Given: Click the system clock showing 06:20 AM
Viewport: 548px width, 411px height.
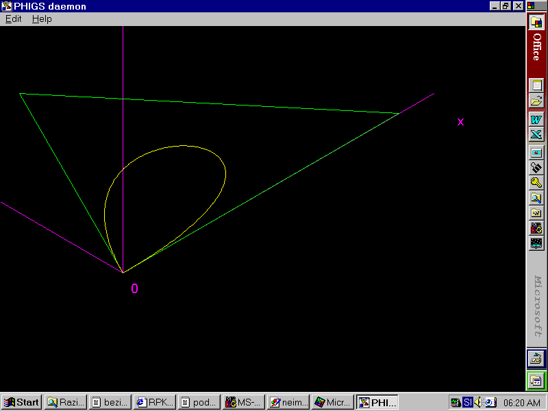Looking at the screenshot, I should (x=522, y=402).
